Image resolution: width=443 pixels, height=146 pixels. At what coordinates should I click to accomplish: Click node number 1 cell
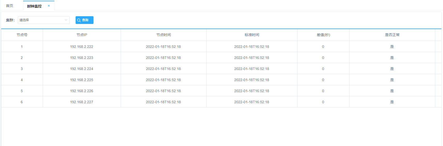coord(22,47)
